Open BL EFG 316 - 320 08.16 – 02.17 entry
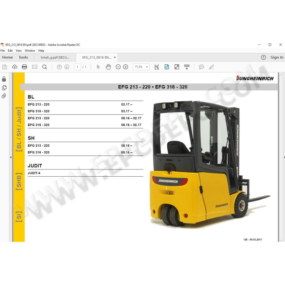This screenshot has width=285, height=285. pyautogui.click(x=85, y=125)
